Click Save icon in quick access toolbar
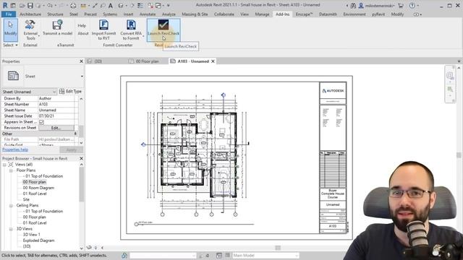This screenshot has width=463, height=260. point(30,5)
